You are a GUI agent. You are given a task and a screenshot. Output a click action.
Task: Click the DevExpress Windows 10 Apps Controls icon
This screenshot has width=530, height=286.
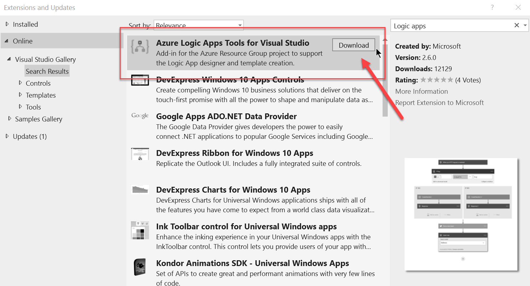[140, 80]
